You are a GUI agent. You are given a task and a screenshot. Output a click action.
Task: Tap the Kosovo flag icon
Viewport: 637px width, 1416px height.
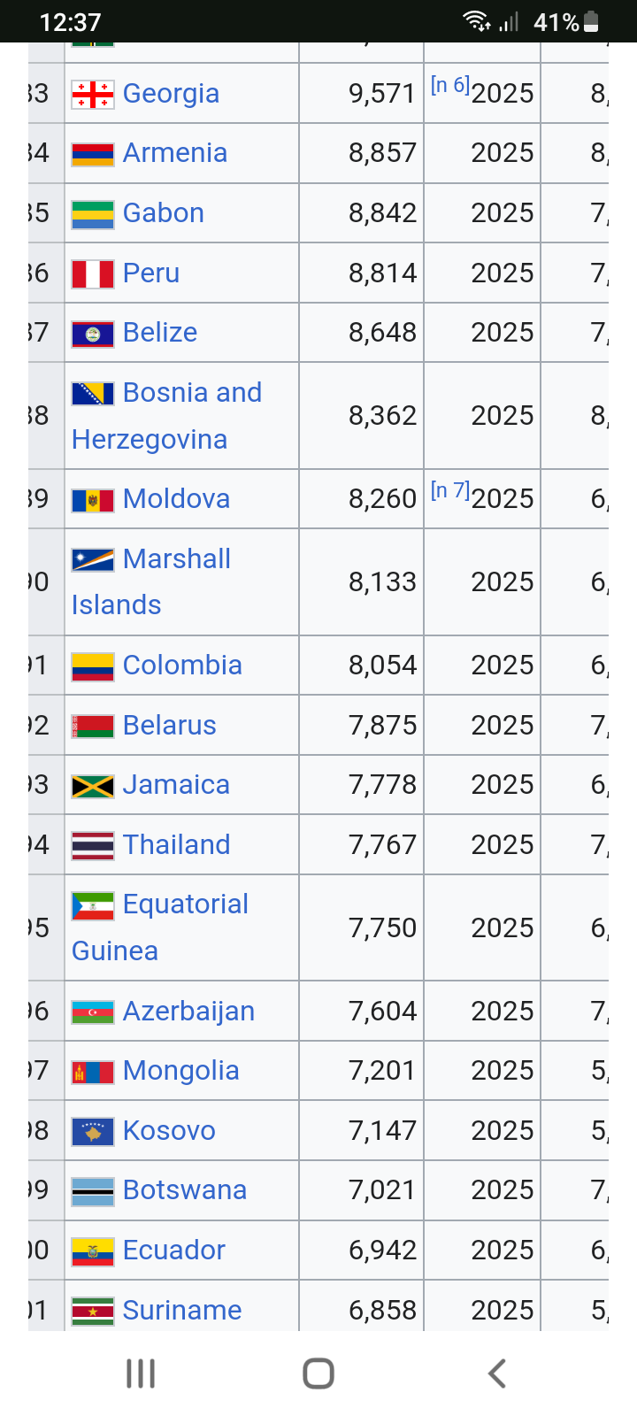(93, 1132)
